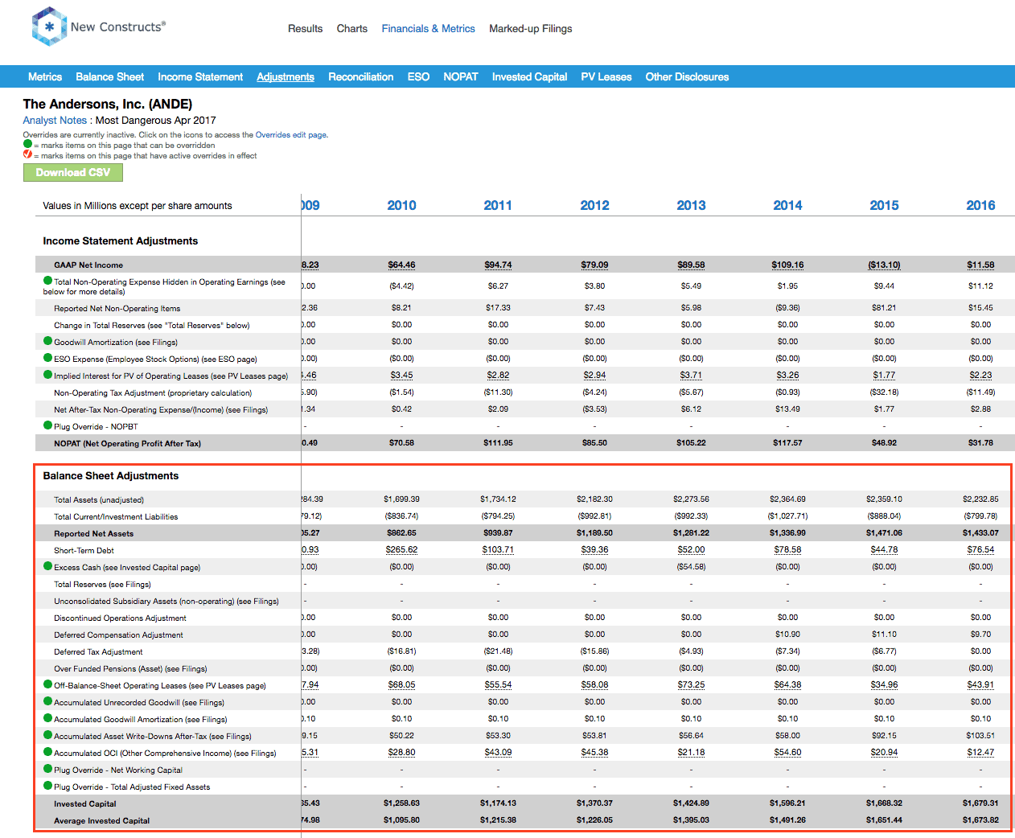Click override dot beside Accumulated OCI
Screen dimensions: 1015x838
pyautogui.click(x=48, y=752)
